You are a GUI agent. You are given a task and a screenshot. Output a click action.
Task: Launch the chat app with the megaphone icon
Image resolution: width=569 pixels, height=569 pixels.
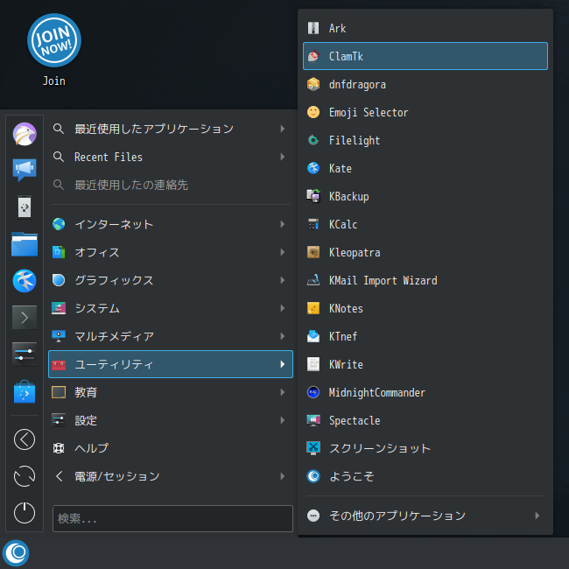coord(25,170)
